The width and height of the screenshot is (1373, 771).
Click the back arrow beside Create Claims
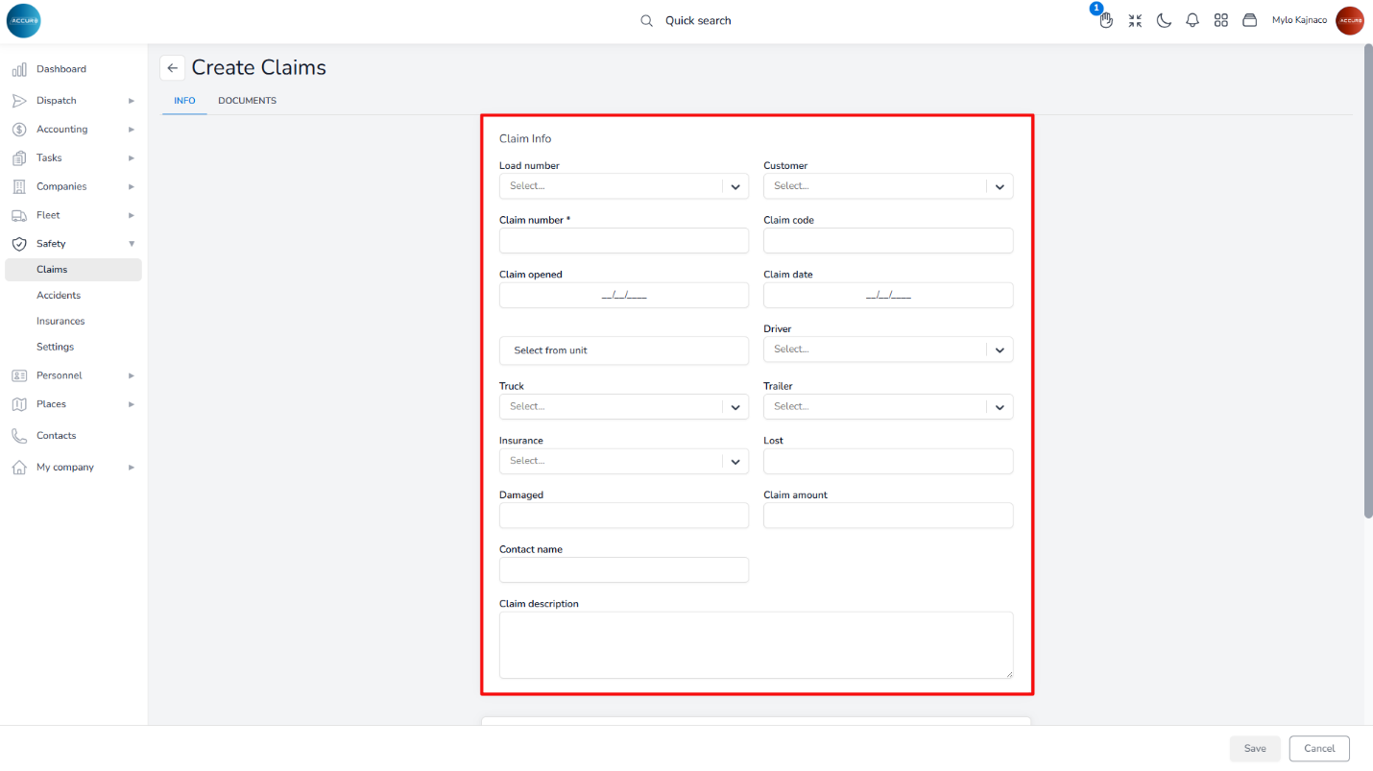tap(172, 68)
